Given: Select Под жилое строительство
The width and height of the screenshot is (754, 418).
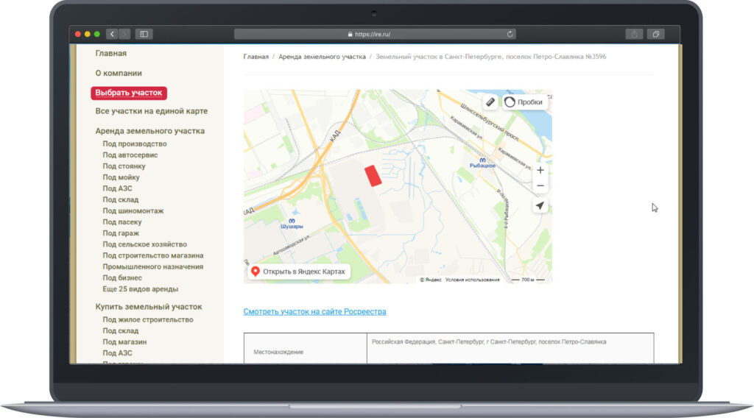Looking at the screenshot, I should coord(148,319).
